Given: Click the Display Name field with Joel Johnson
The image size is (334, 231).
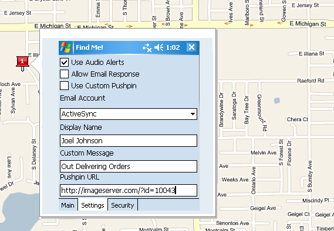Looking at the screenshot, I should coord(129,140).
